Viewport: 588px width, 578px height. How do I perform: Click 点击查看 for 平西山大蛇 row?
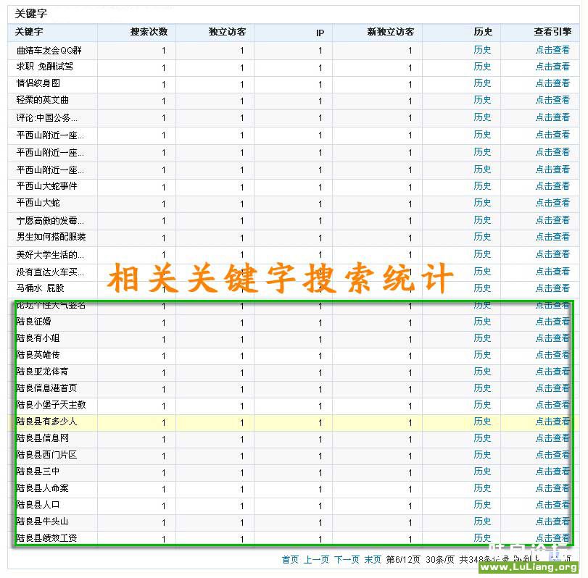coord(552,203)
